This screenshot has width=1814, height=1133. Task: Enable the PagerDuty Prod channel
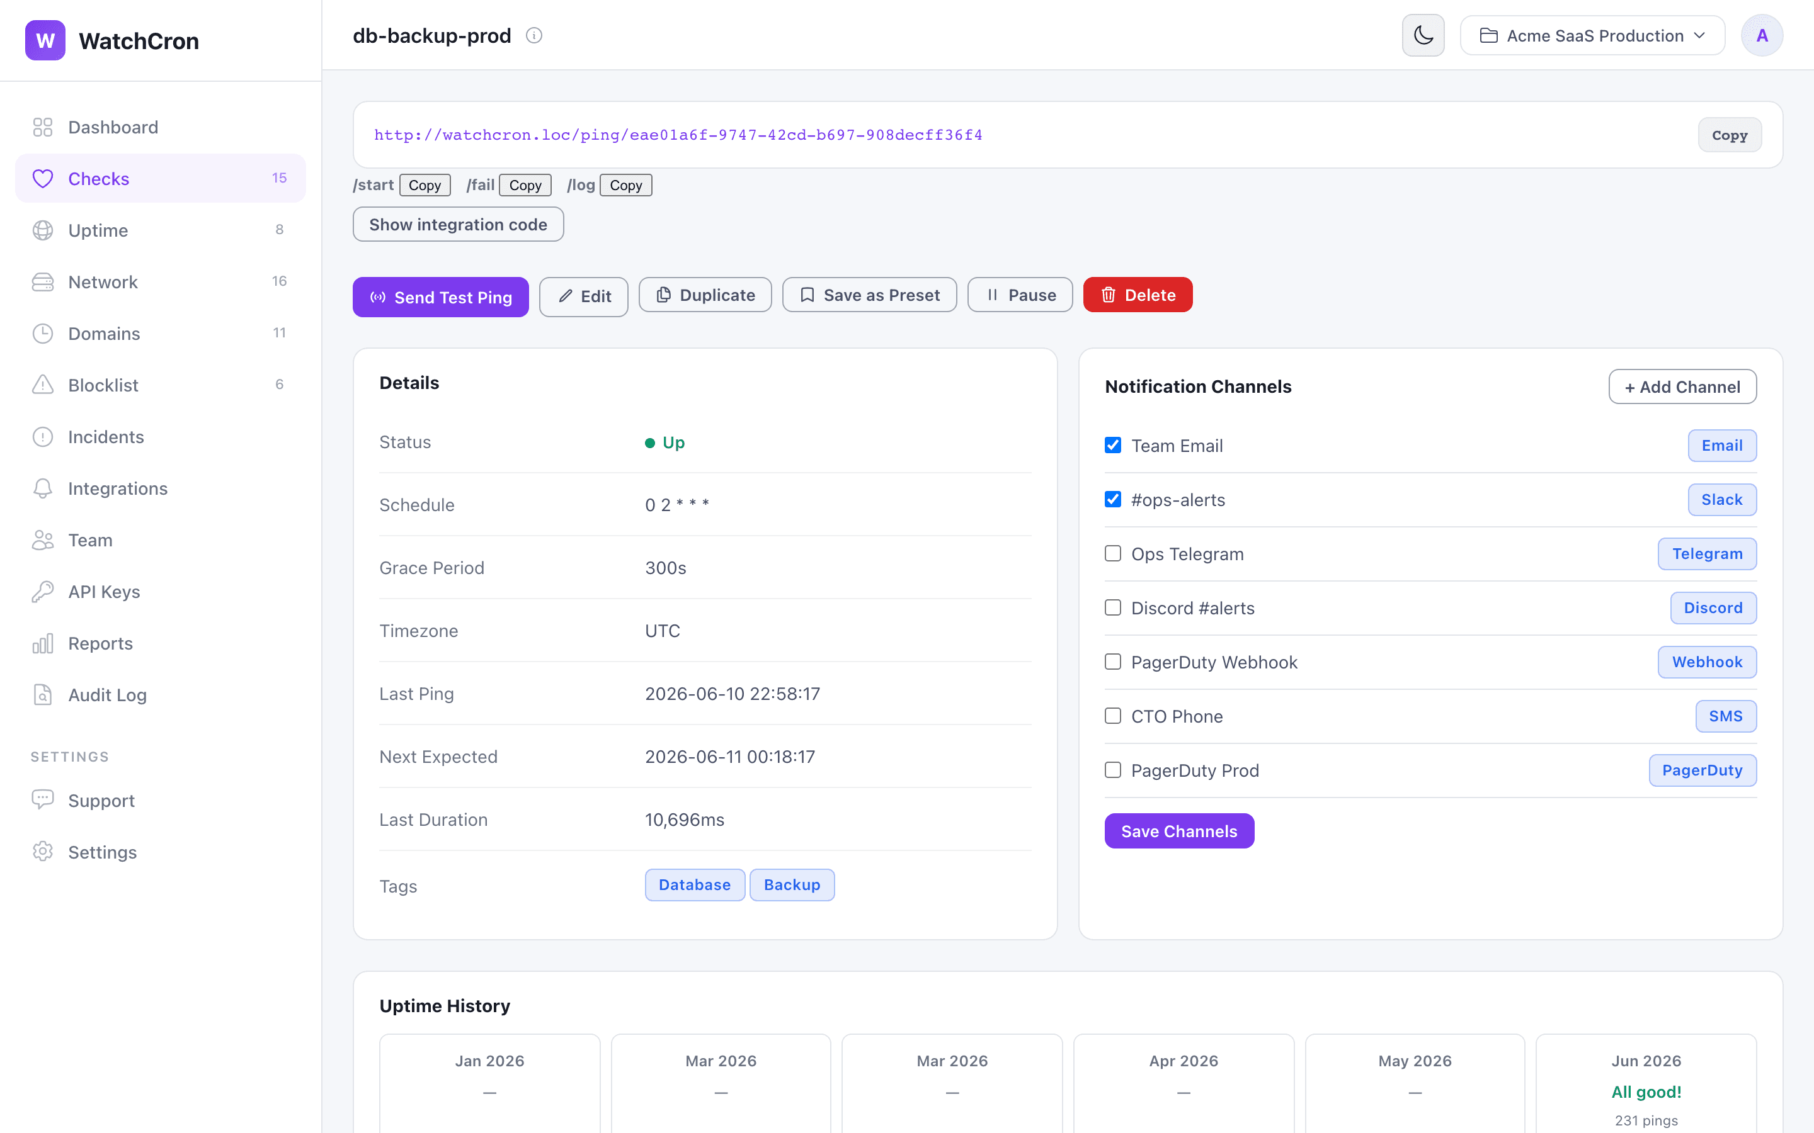click(x=1113, y=770)
